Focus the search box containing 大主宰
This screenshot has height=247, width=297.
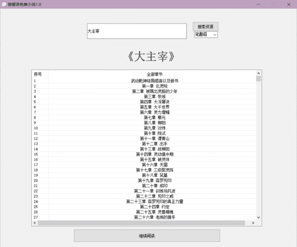(x=137, y=31)
